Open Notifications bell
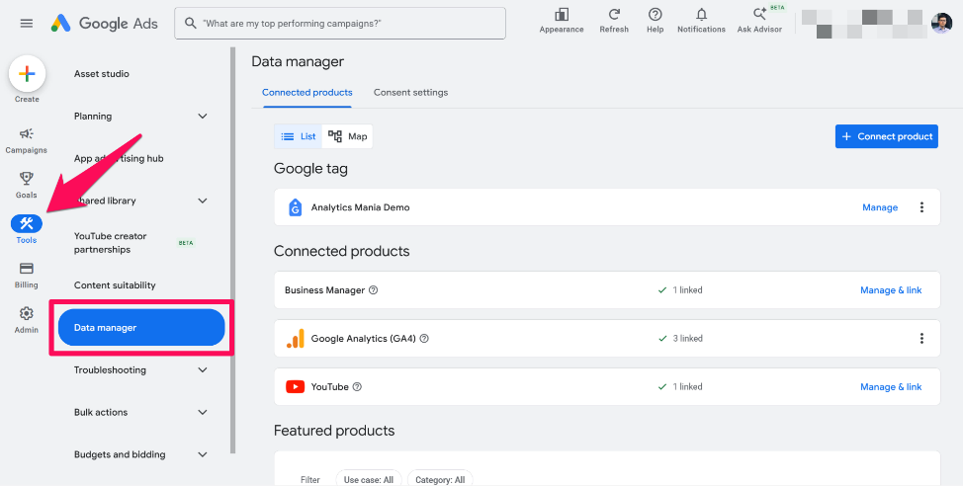The image size is (963, 486). click(701, 20)
